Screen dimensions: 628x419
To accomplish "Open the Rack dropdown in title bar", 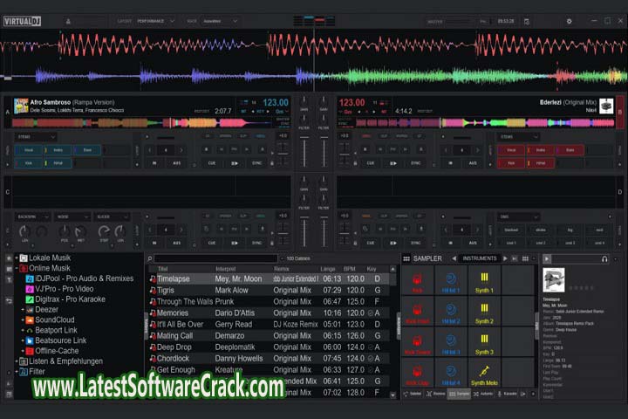I will point(220,21).
